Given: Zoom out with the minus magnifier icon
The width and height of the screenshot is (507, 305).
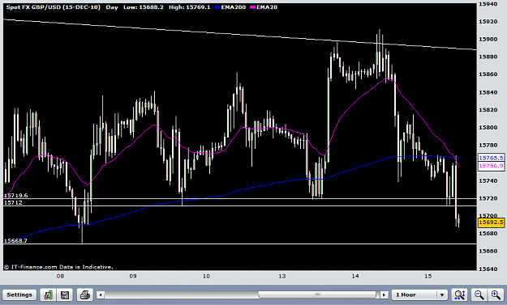Looking at the screenshot, I should (479, 294).
